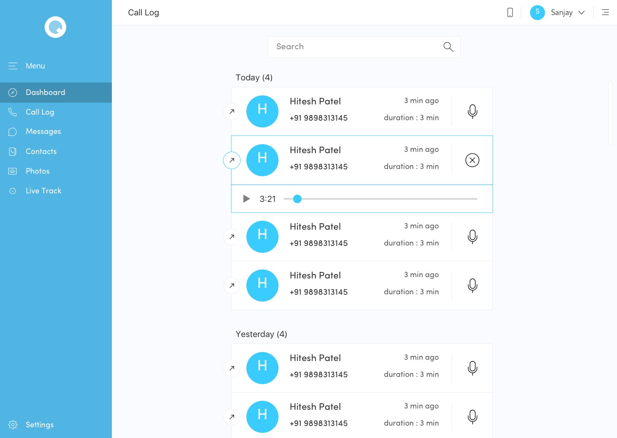
Task: Click the app logo at top of sidebar
Action: (55, 27)
